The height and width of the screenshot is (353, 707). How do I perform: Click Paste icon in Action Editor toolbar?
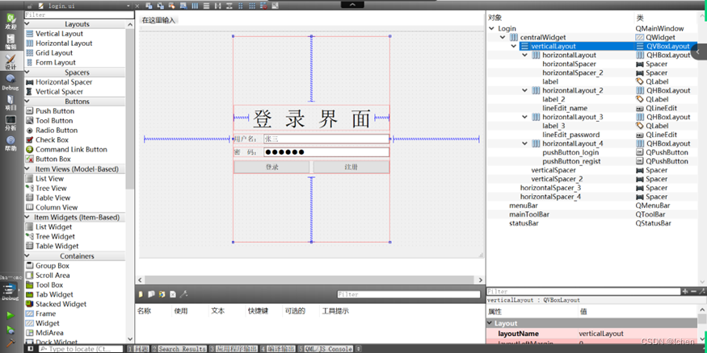coord(162,294)
